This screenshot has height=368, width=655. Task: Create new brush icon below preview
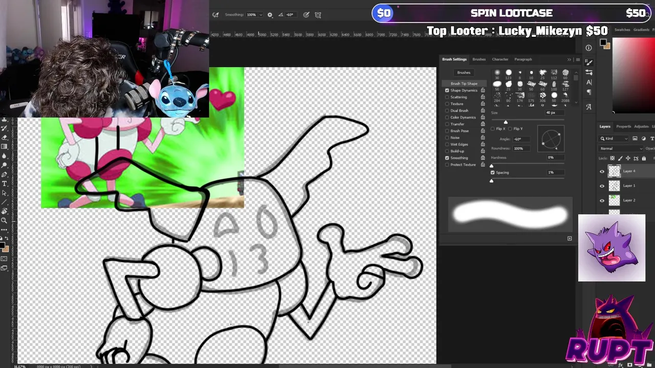point(570,238)
